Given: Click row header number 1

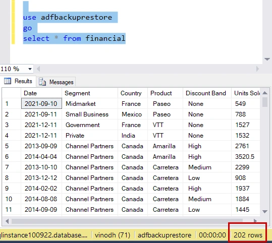Looking at the screenshot, I should tap(12, 104).
